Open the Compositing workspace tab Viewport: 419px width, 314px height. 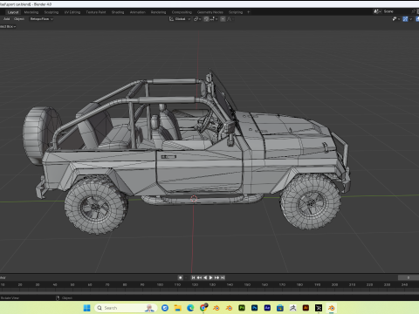point(182,12)
